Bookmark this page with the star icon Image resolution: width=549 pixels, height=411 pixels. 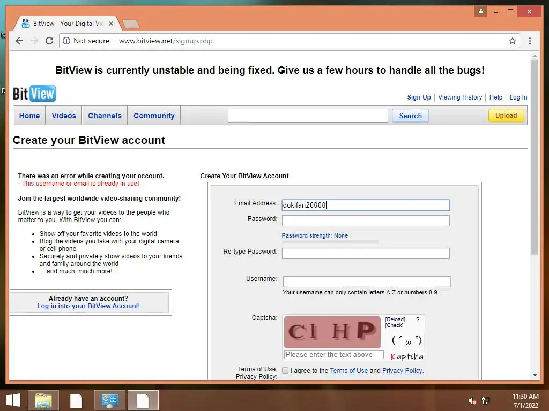512,41
